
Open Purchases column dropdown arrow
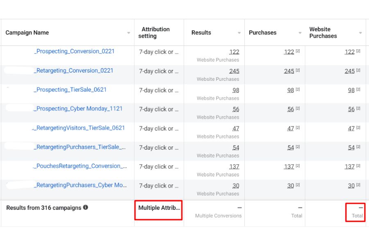pos(300,33)
